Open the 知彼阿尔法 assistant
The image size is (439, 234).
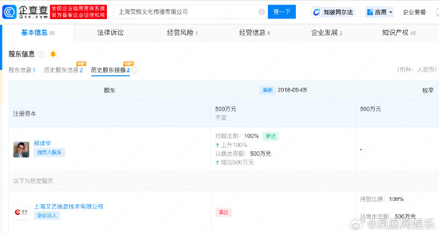point(333,12)
